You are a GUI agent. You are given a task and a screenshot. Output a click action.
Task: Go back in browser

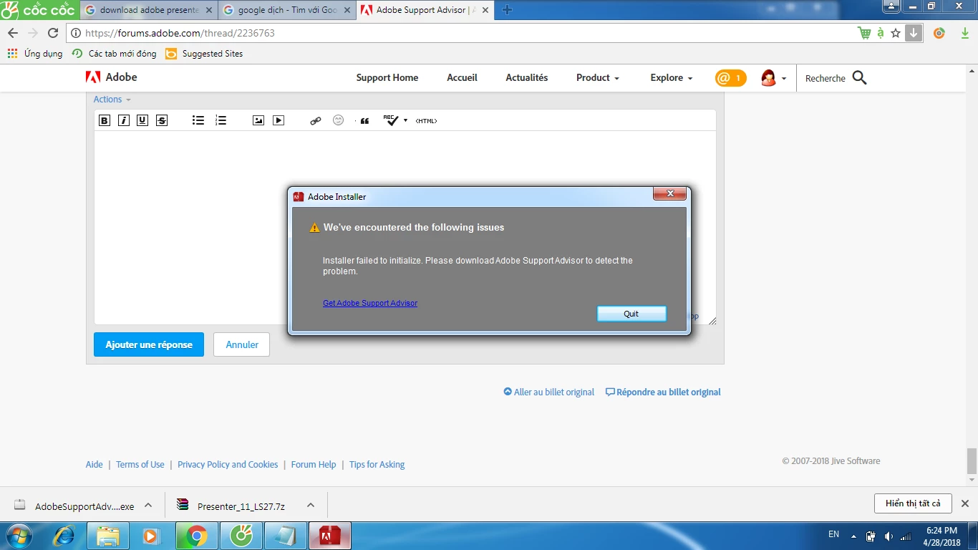click(13, 33)
